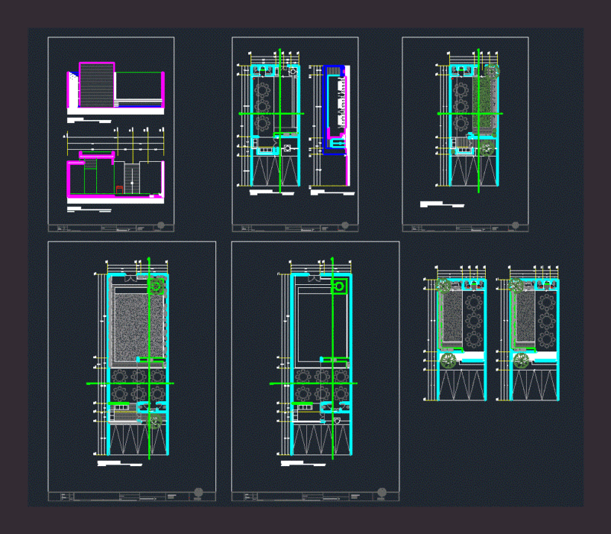Select the drawing title label under the gravel courtyard plan
Image resolution: width=611 pixels, height=534 pixels.
coord(120,464)
